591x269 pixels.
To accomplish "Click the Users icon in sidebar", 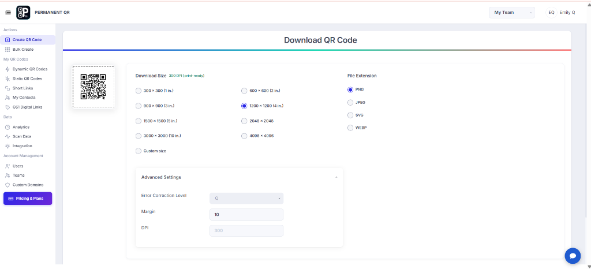I will click(x=8, y=166).
